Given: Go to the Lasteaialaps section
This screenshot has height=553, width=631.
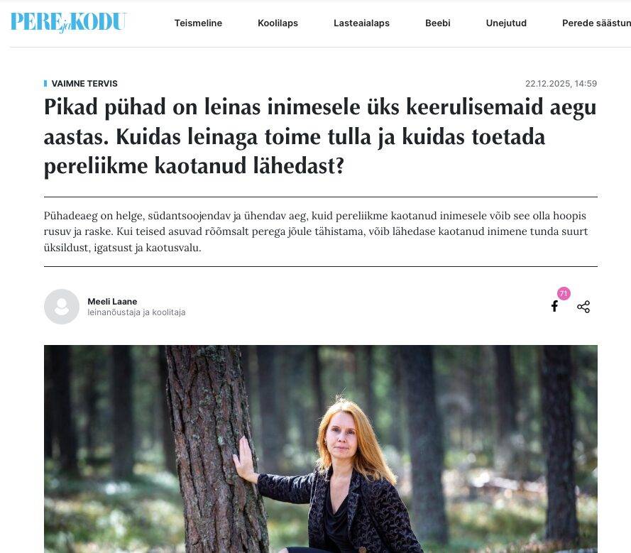Looking at the screenshot, I should (x=361, y=23).
